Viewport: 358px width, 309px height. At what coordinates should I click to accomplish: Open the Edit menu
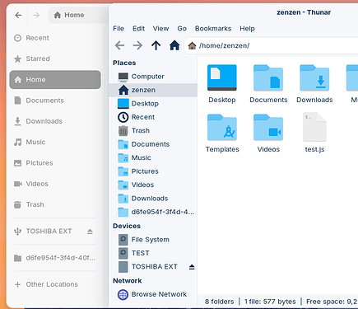[x=138, y=29]
